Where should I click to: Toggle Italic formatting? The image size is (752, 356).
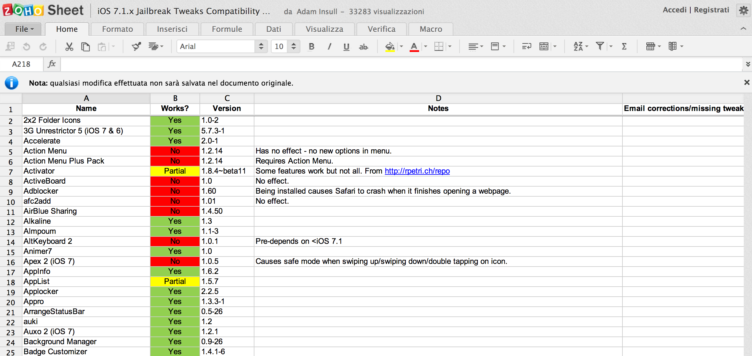tap(329, 46)
